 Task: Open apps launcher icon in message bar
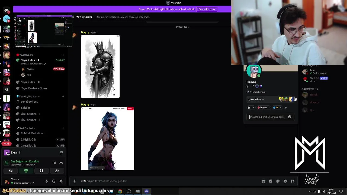click(x=292, y=181)
